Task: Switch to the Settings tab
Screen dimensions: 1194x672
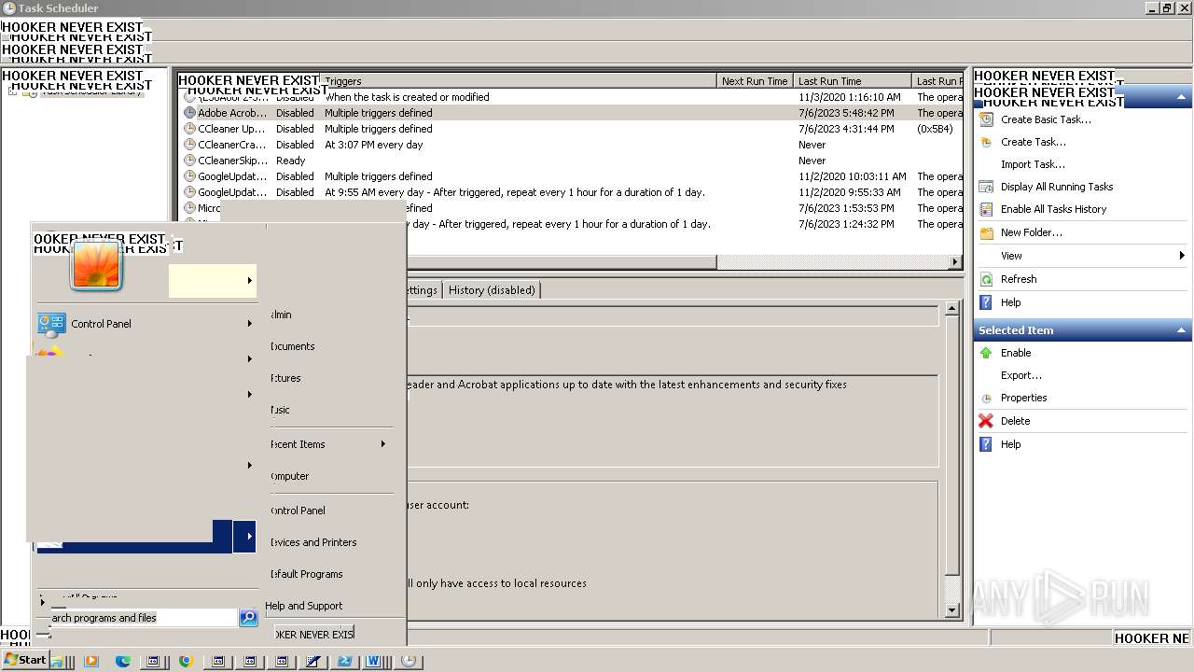Action: click(x=422, y=290)
